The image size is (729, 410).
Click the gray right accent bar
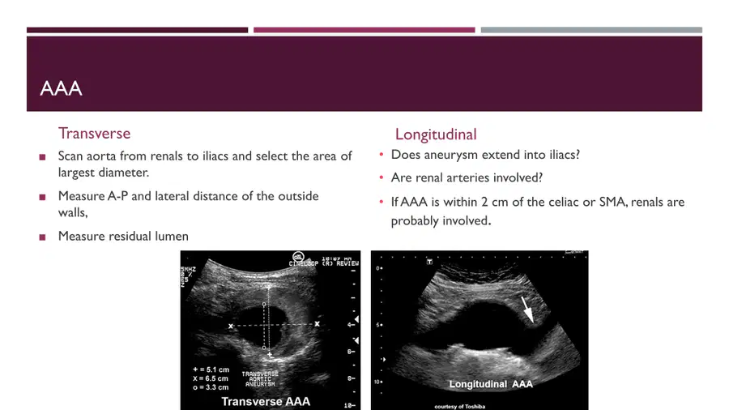click(591, 30)
